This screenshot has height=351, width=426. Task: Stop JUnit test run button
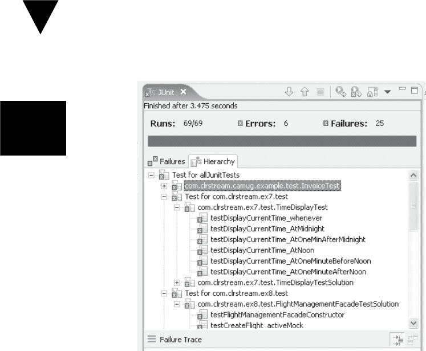(x=320, y=92)
